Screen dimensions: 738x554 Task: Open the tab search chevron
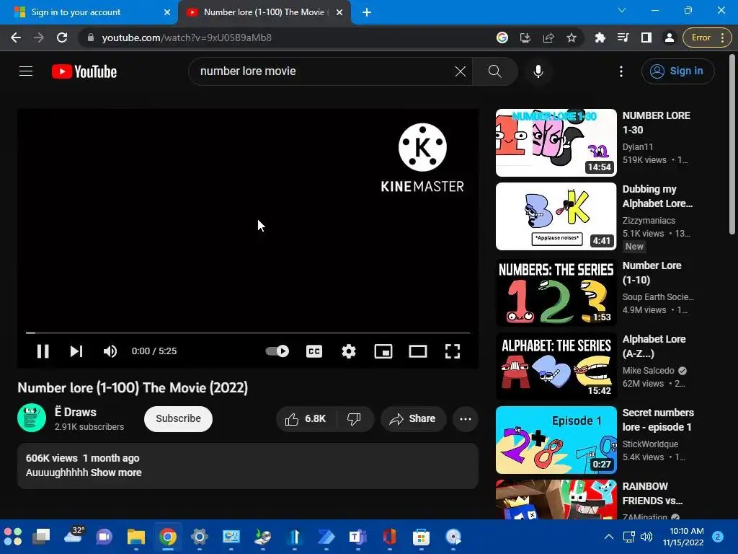(622, 10)
